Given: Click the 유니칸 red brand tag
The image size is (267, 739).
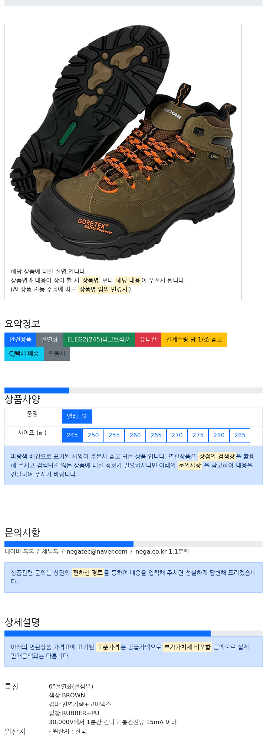Looking at the screenshot, I should [x=148, y=339].
